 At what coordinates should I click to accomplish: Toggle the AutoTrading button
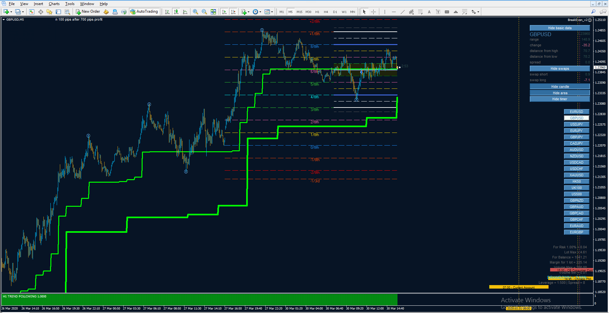point(144,12)
